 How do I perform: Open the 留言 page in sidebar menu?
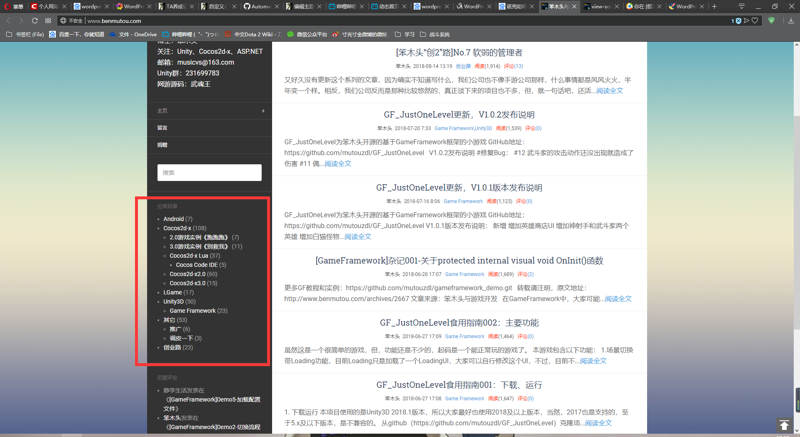click(x=162, y=128)
